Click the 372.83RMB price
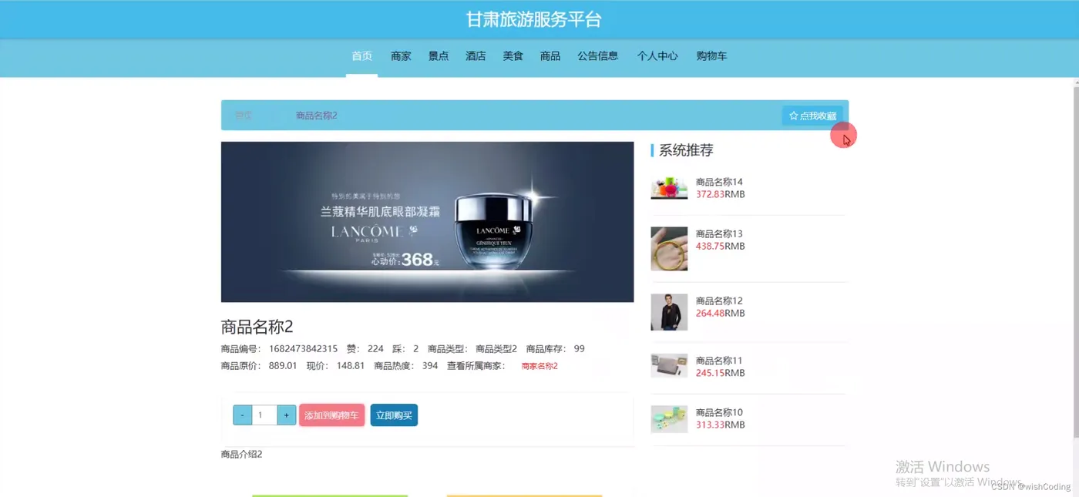Screen dimensions: 1079x497 tap(720, 195)
